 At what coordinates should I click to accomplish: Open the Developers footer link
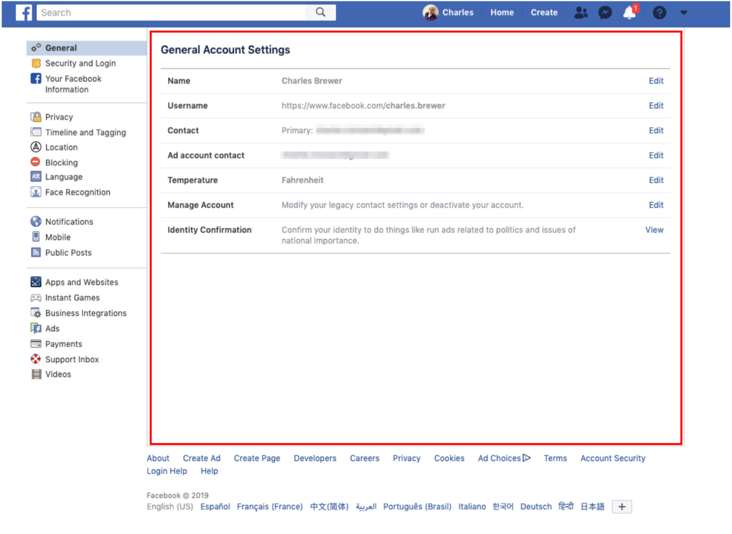315,458
